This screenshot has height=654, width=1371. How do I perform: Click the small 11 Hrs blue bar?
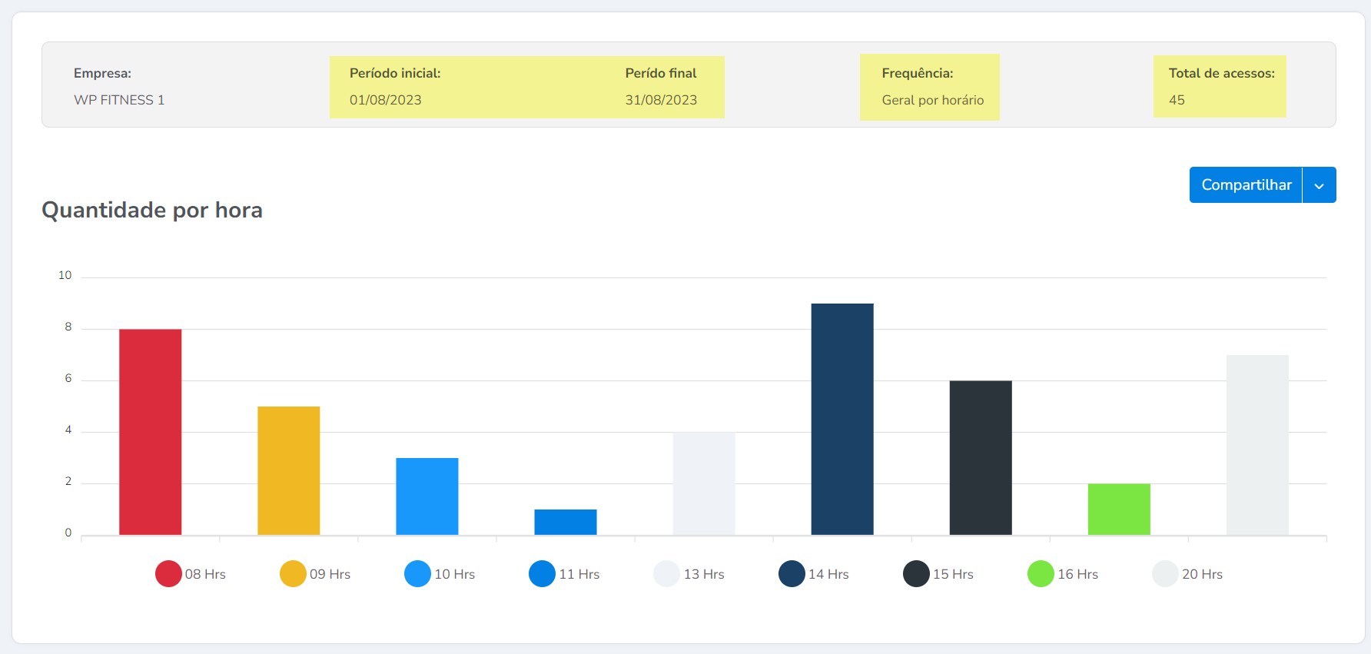(x=566, y=522)
